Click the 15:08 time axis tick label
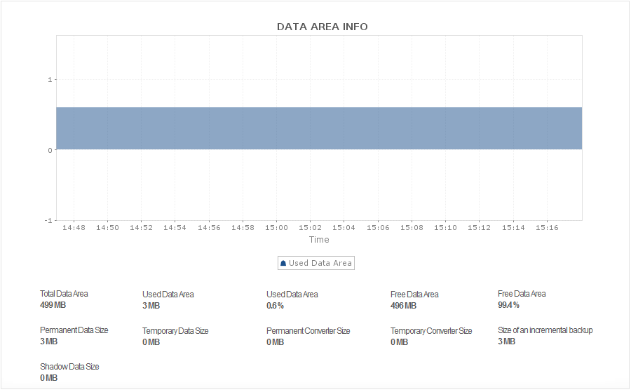The image size is (631, 392). 412,228
